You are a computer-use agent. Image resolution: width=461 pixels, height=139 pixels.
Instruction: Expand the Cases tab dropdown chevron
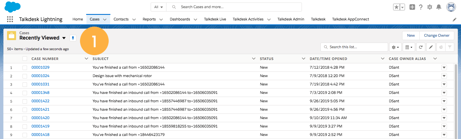[105, 19]
